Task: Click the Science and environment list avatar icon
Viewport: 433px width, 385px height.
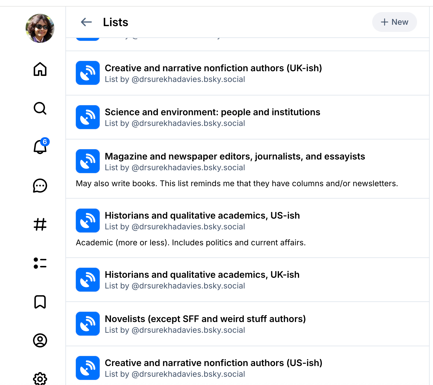Action: pos(88,117)
